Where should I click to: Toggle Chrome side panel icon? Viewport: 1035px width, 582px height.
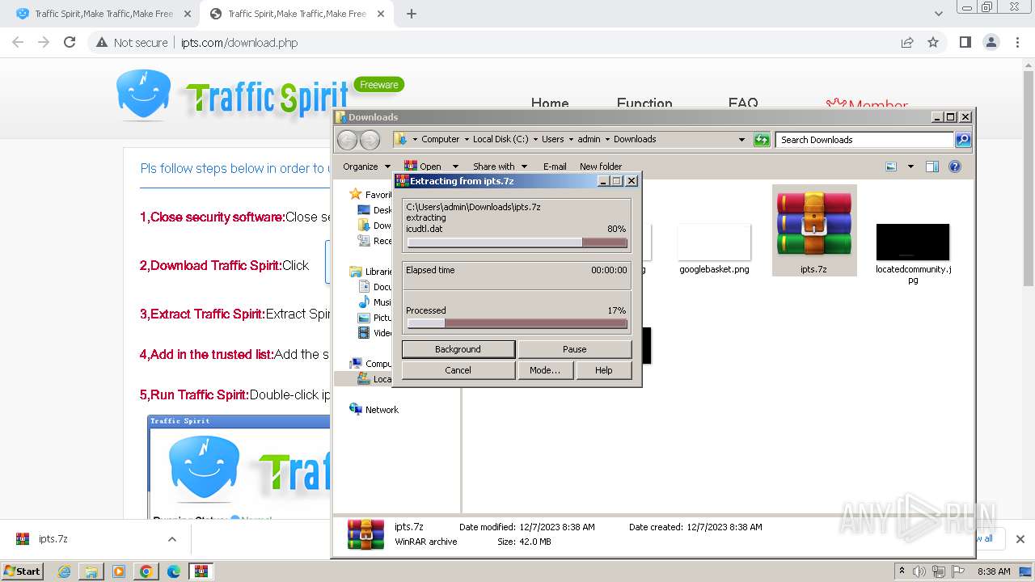pos(965,42)
